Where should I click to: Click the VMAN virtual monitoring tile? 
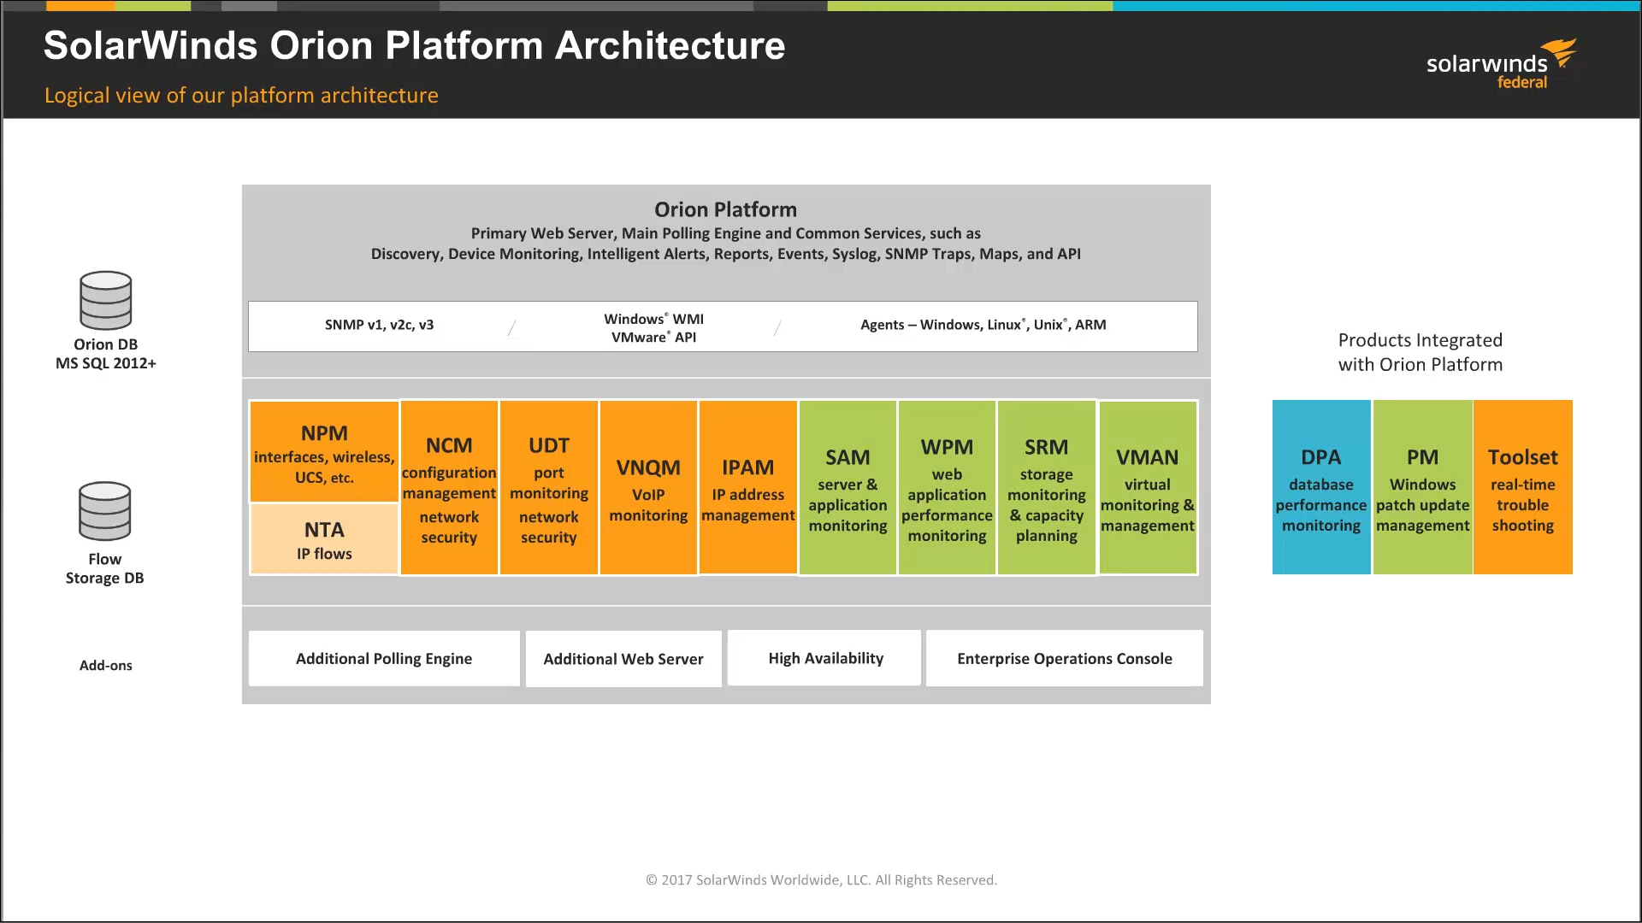point(1148,487)
